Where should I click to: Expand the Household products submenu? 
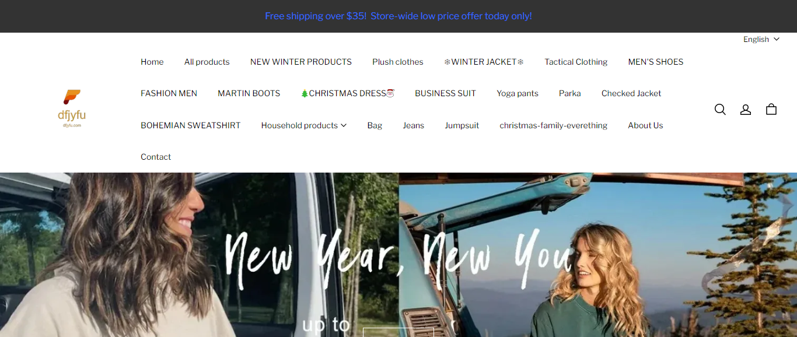(x=304, y=125)
